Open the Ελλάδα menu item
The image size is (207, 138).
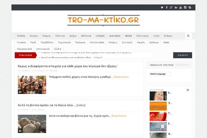point(21,36)
